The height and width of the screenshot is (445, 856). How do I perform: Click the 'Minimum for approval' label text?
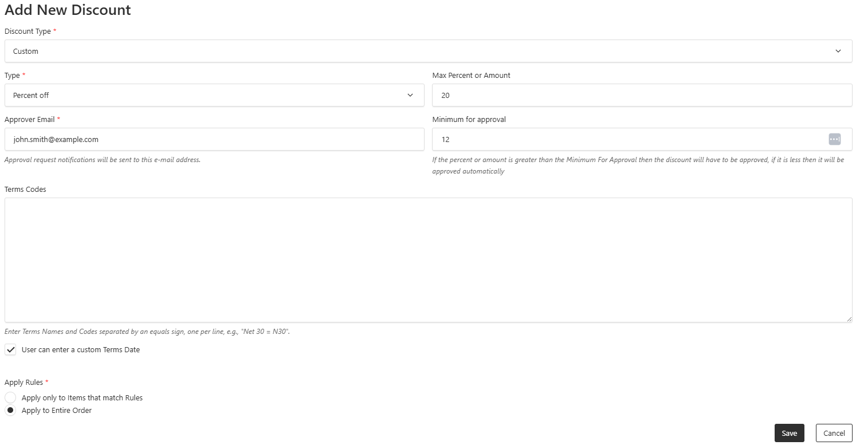[x=469, y=120]
